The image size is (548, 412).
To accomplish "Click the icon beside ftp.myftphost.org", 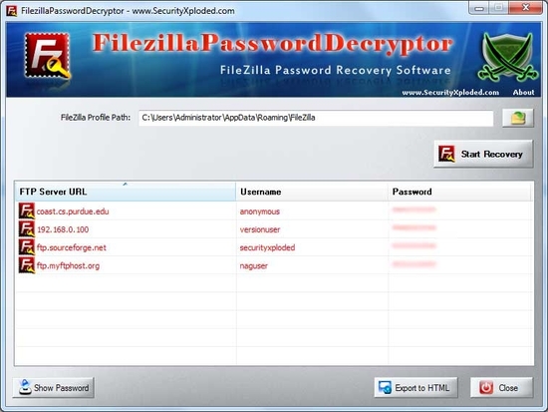I will coord(27,265).
